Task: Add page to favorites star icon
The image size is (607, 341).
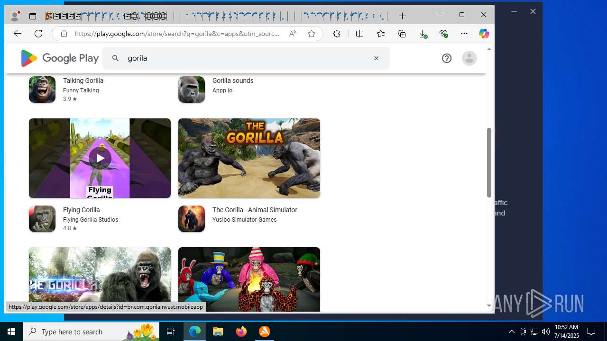Action: (x=312, y=34)
